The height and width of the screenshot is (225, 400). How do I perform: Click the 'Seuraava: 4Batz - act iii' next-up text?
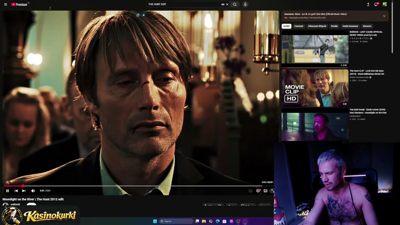(x=315, y=14)
